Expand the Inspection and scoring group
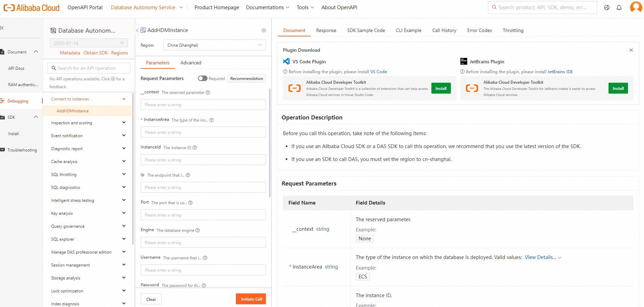 pos(124,123)
